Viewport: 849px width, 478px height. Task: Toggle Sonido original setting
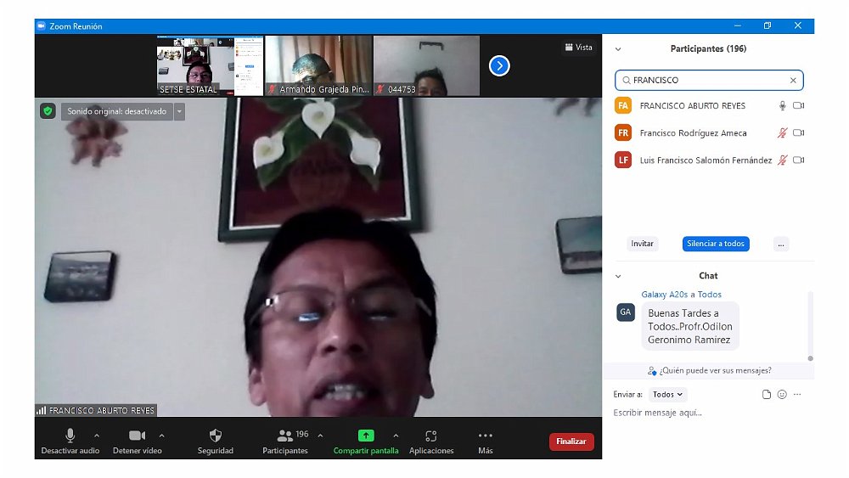(x=118, y=111)
